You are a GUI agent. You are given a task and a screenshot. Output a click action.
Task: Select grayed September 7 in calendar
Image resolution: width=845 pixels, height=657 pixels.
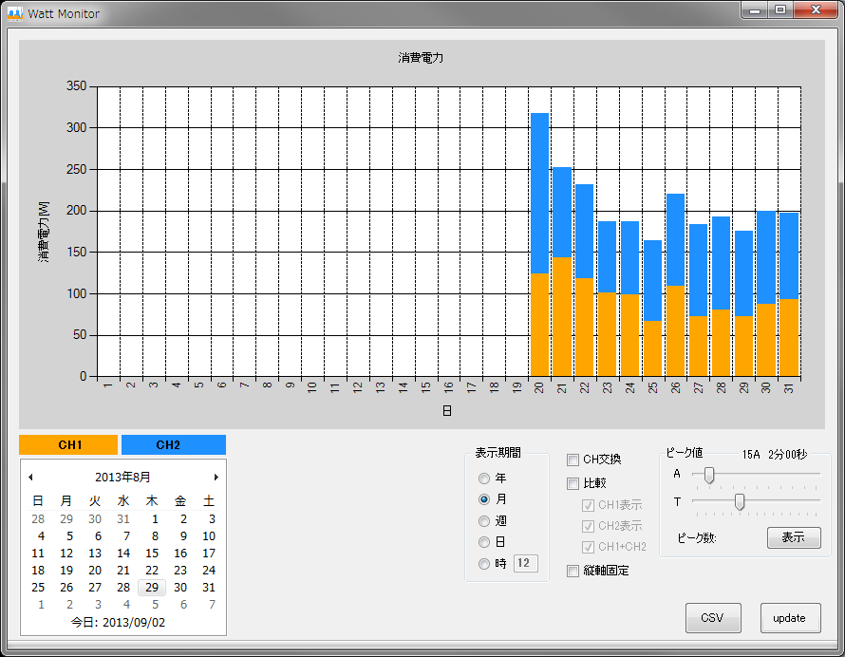tap(212, 605)
